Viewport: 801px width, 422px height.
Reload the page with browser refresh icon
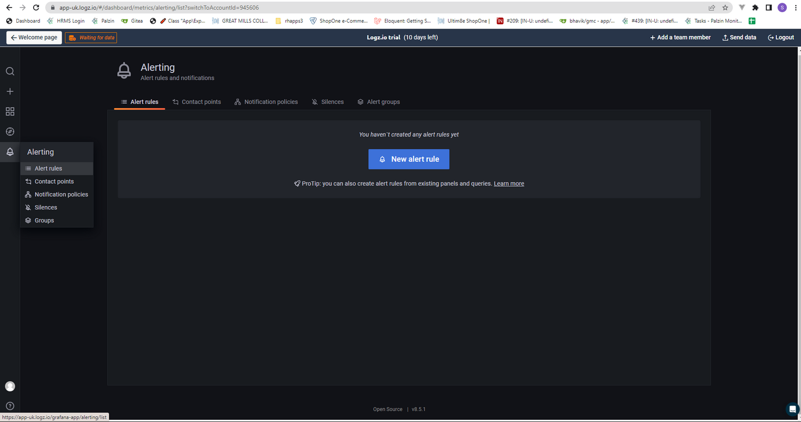[x=36, y=7]
